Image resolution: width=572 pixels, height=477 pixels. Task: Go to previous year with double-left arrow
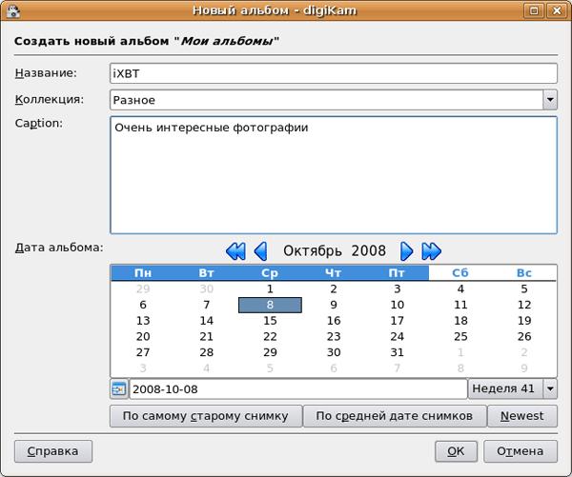[x=235, y=251]
